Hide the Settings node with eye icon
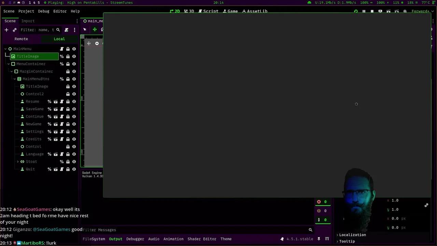The height and width of the screenshot is (246, 437). [74, 132]
